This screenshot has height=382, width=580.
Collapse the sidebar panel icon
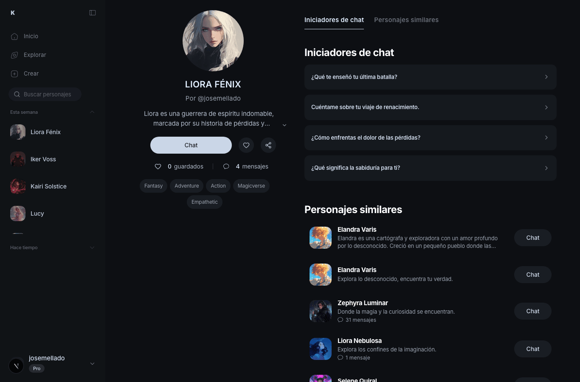93,13
